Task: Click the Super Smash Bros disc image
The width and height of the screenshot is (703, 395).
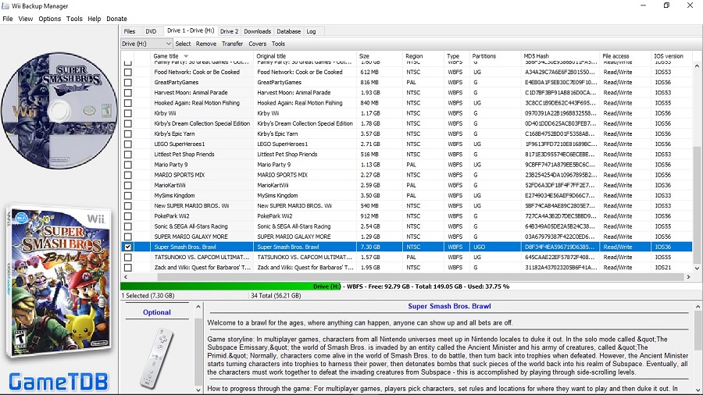Action: [x=59, y=111]
